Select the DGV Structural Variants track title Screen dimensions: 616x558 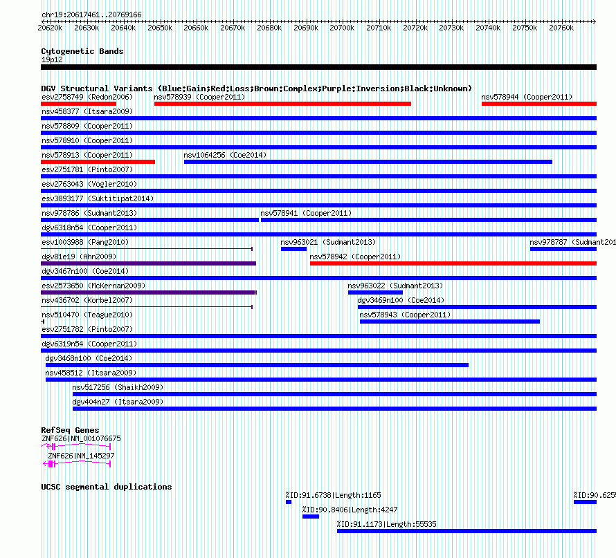pos(257,89)
